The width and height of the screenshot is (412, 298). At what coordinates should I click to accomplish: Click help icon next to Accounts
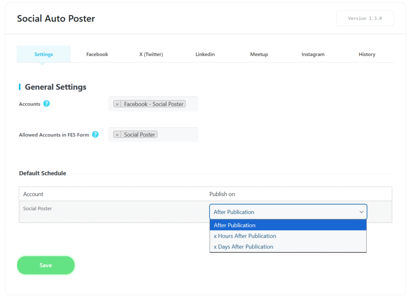point(47,104)
